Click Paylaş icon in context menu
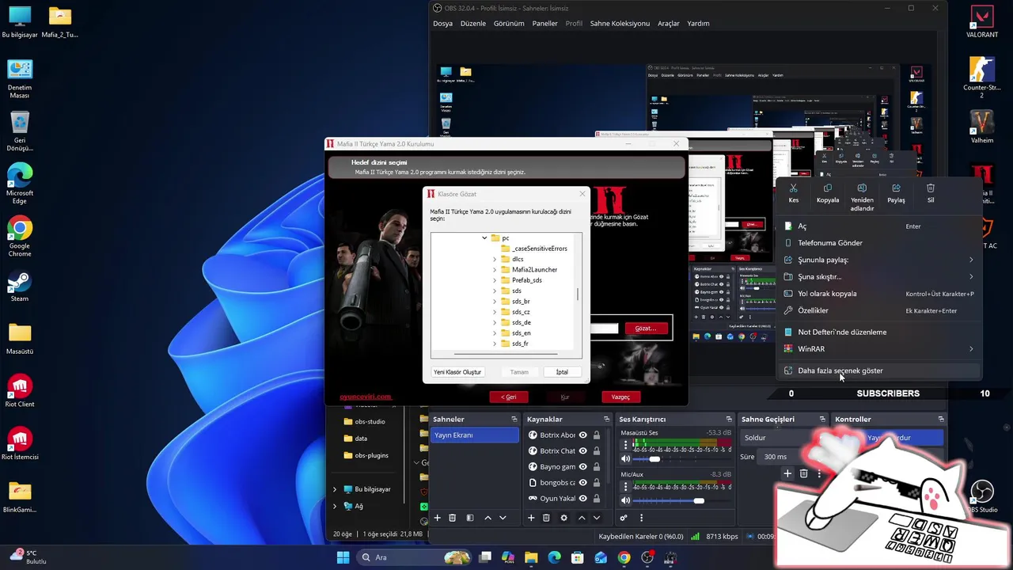 point(896,188)
